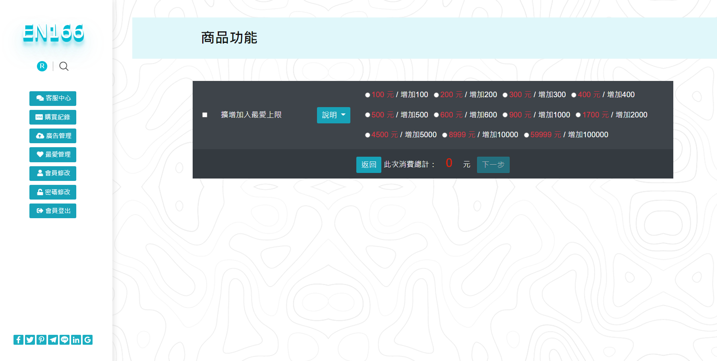This screenshot has width=717, height=361.
Task: Select the 300 元 / 增加300 option
Action: (505, 95)
